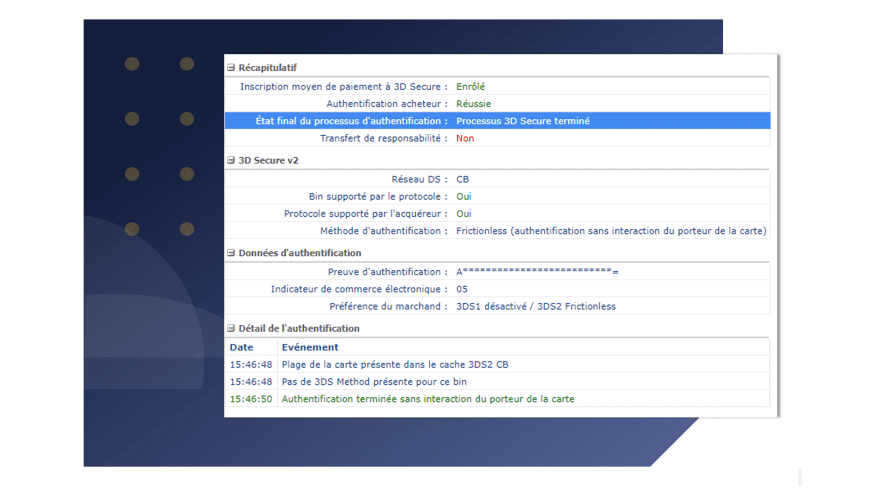The image size is (892, 501).
Task: Click the 'Preuve d'authentification' label
Action: tap(387, 272)
